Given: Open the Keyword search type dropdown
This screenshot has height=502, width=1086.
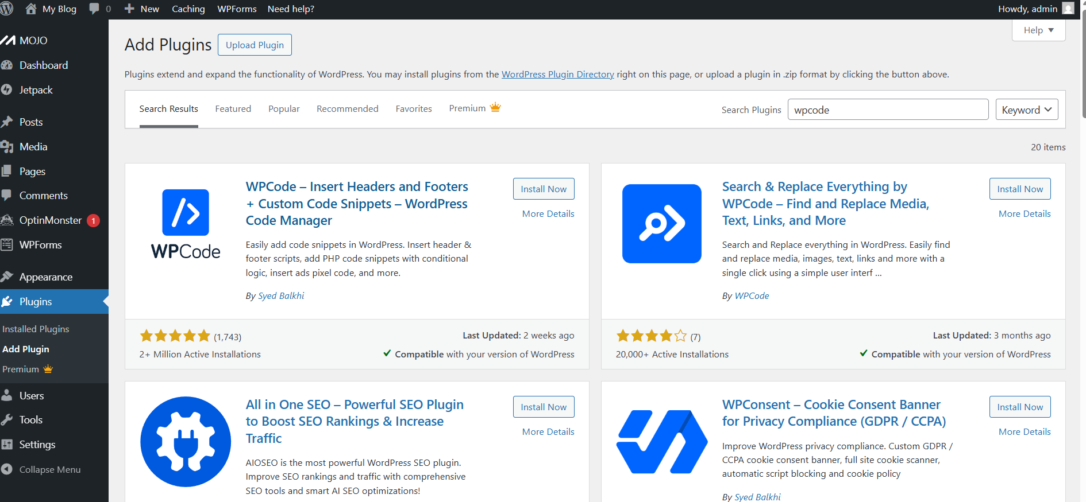Looking at the screenshot, I should click(x=1027, y=110).
